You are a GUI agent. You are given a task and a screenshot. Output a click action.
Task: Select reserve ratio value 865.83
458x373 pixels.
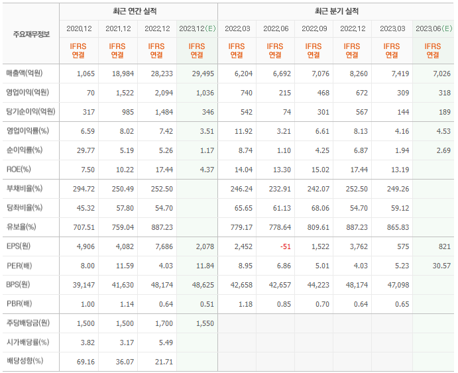(398, 227)
